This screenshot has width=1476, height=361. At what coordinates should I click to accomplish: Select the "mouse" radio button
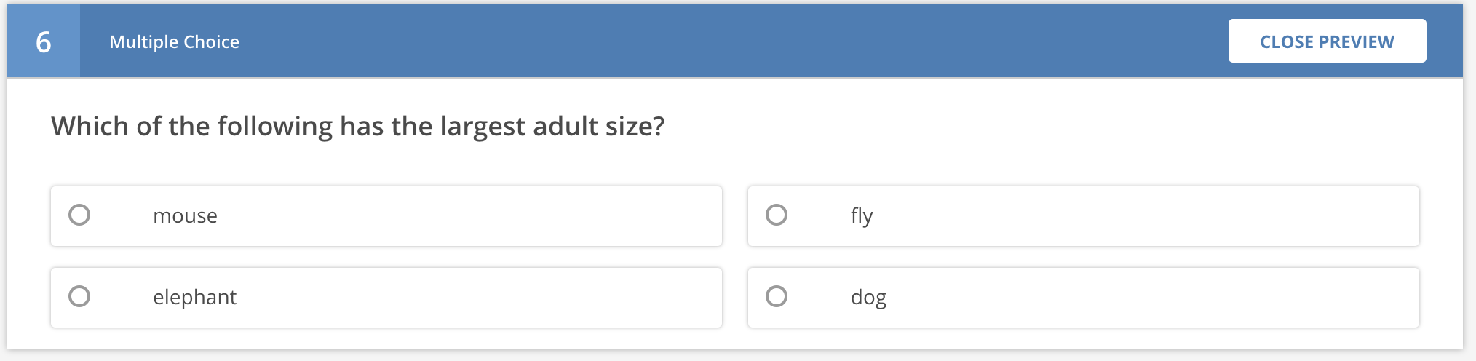pos(79,215)
